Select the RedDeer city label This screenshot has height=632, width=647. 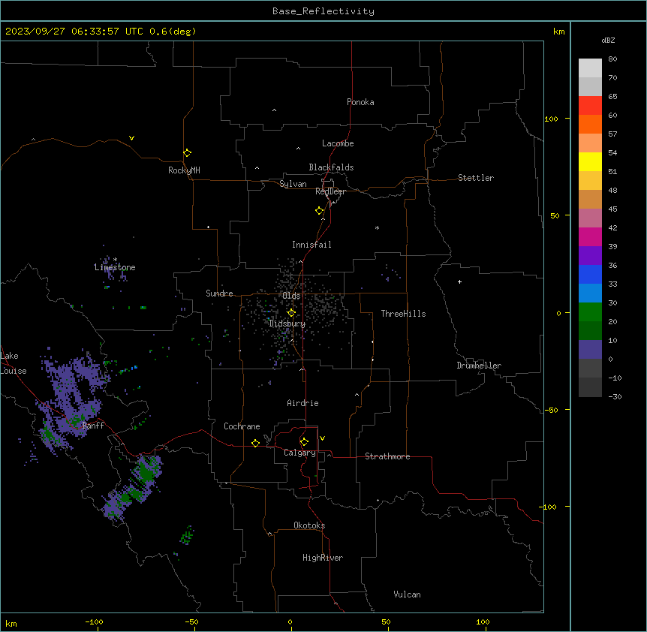(x=330, y=191)
